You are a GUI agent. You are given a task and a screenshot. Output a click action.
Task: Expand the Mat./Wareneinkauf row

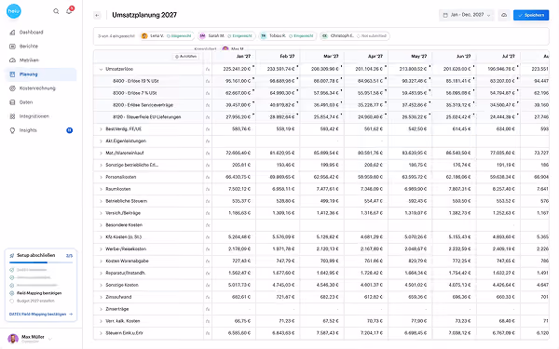click(x=101, y=154)
